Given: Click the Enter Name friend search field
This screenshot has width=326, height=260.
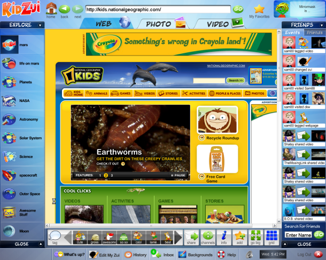Looking at the screenshot, I should [x=298, y=235].
